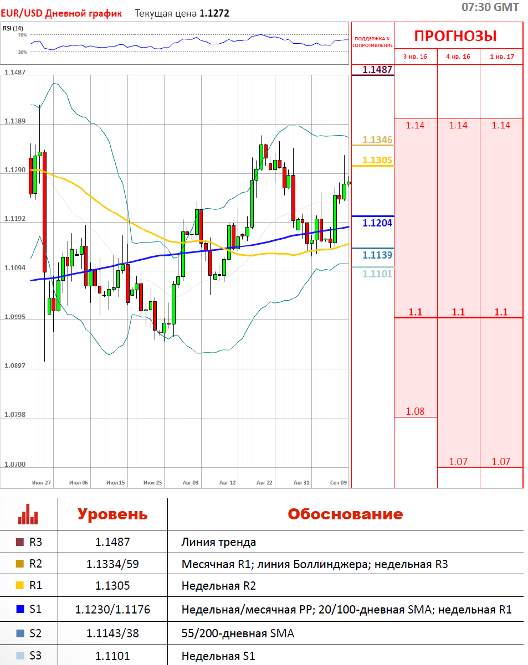Click the "1 кв. 17" forecast column header
Viewport: 528px width, 665px height.
coord(501,56)
